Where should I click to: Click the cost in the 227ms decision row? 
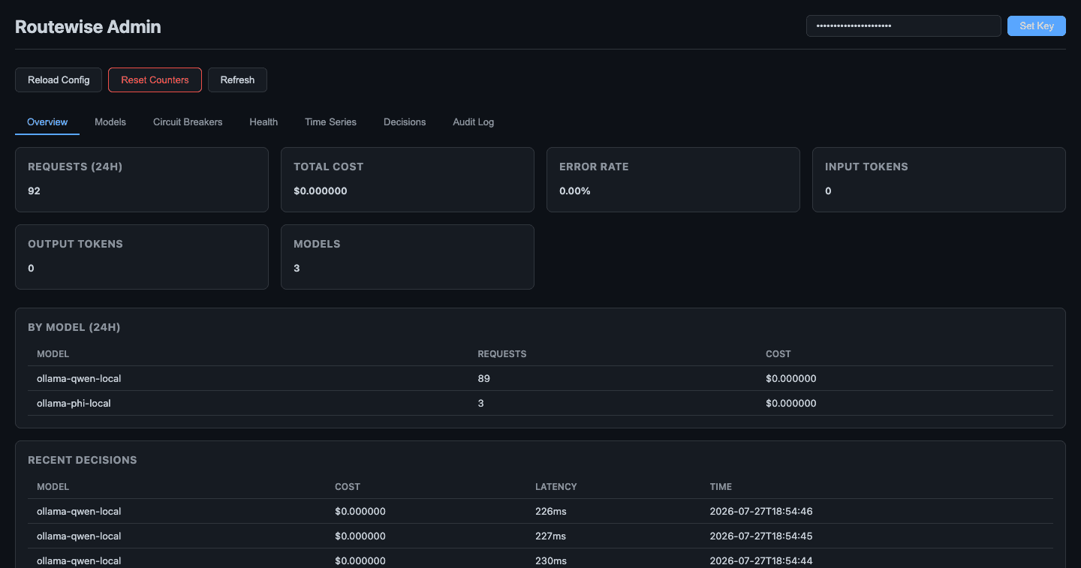pos(360,536)
